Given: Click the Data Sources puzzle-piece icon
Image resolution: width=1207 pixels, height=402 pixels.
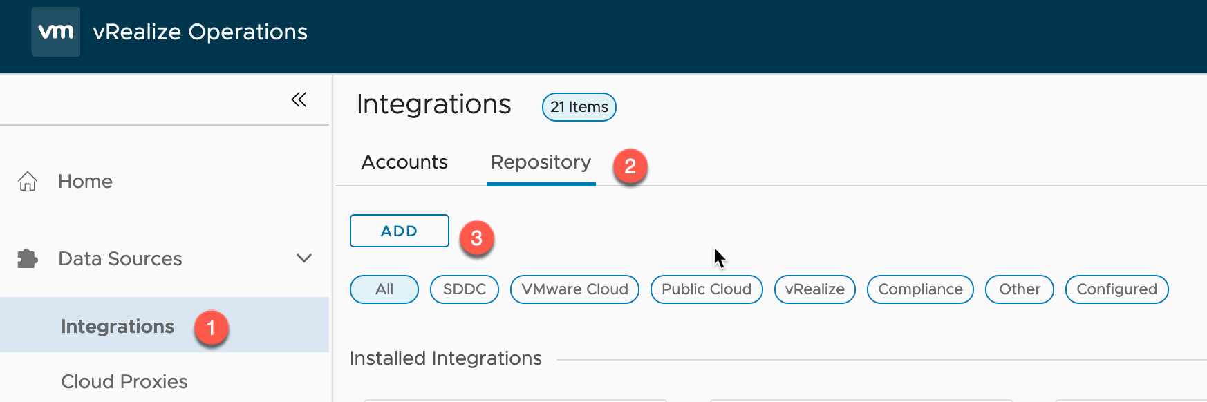Looking at the screenshot, I should point(28,258).
